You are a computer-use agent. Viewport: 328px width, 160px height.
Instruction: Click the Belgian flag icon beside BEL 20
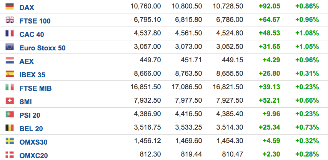point(10,128)
